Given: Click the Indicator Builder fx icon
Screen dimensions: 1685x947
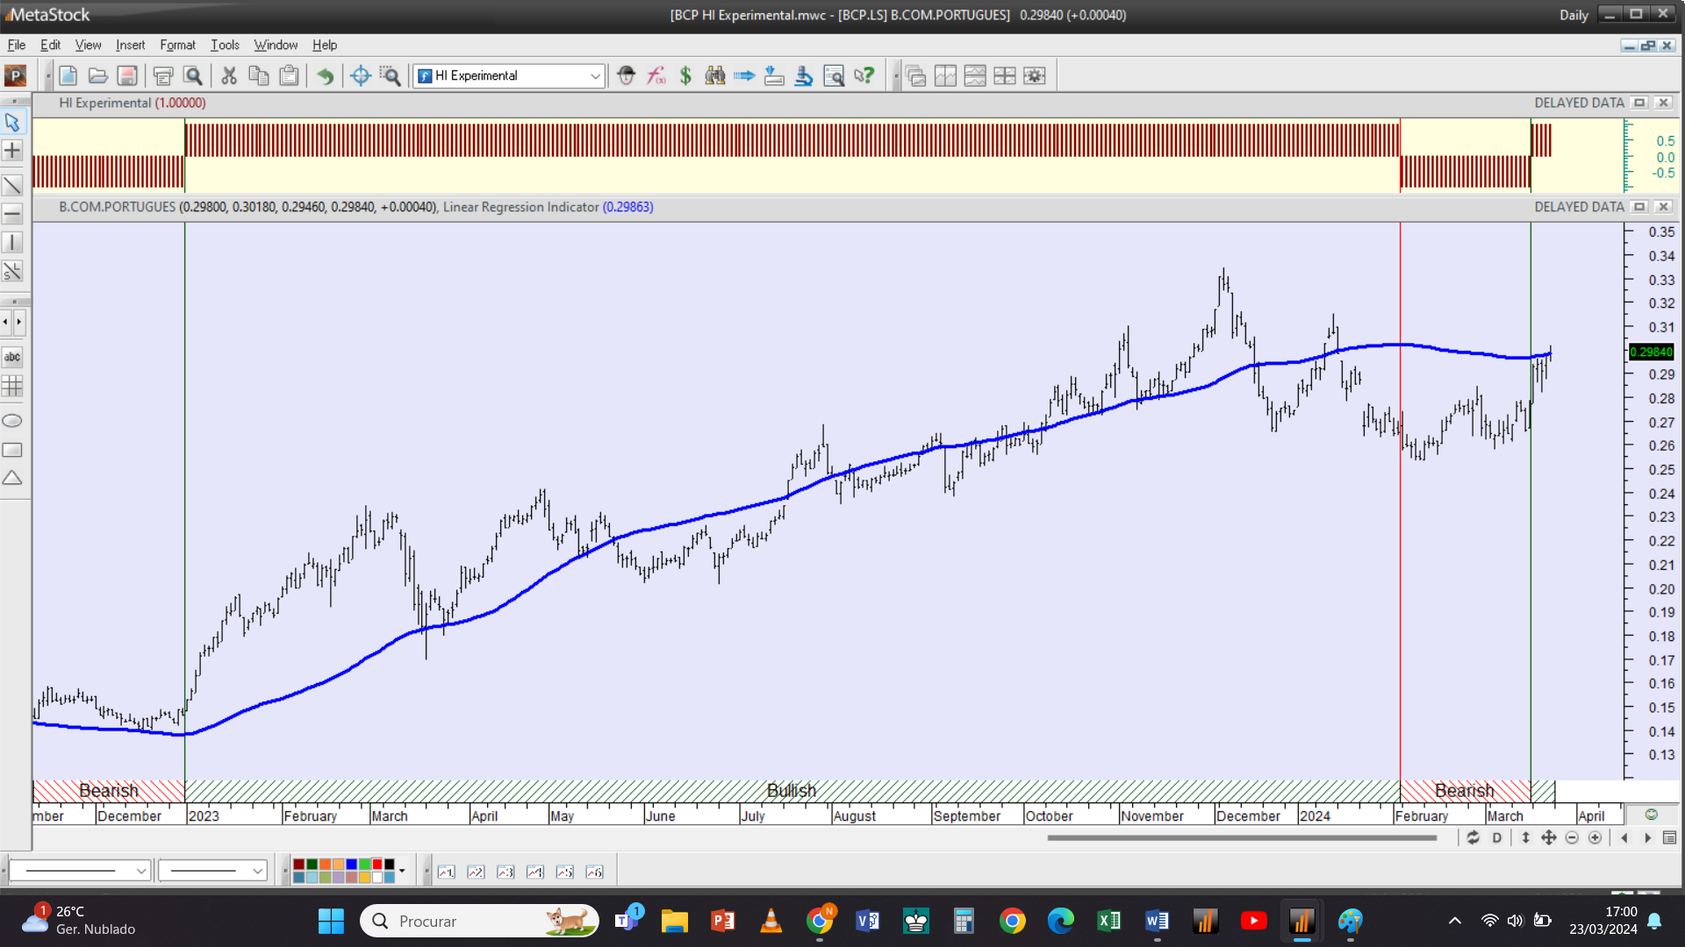Looking at the screenshot, I should [x=656, y=75].
